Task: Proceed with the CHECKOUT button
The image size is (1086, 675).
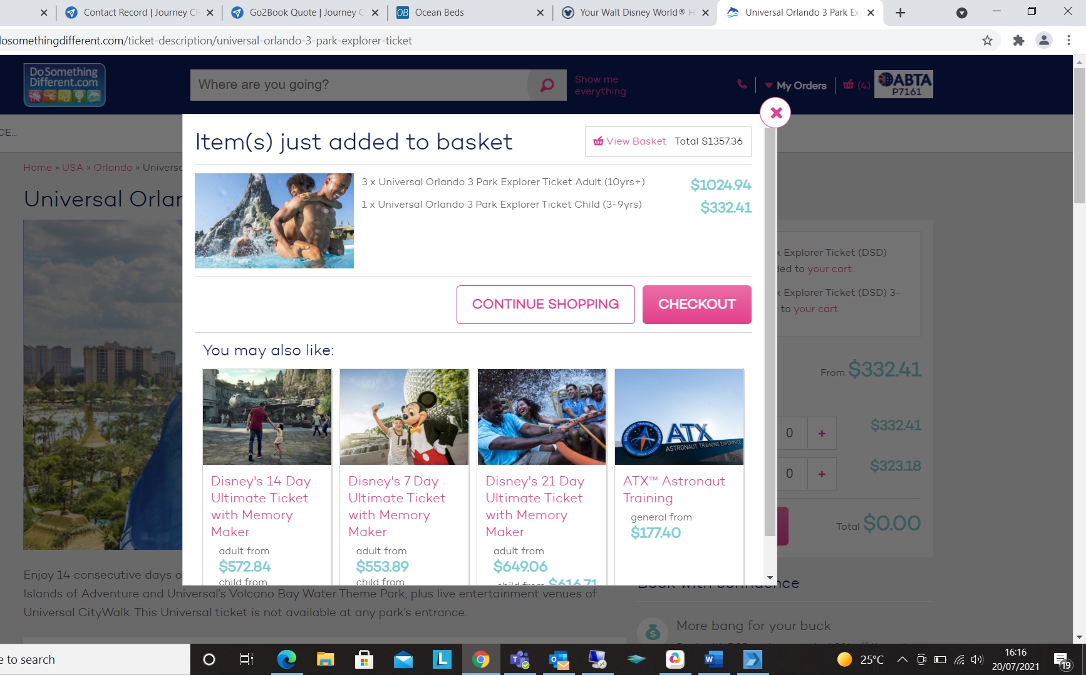Action: 697,305
